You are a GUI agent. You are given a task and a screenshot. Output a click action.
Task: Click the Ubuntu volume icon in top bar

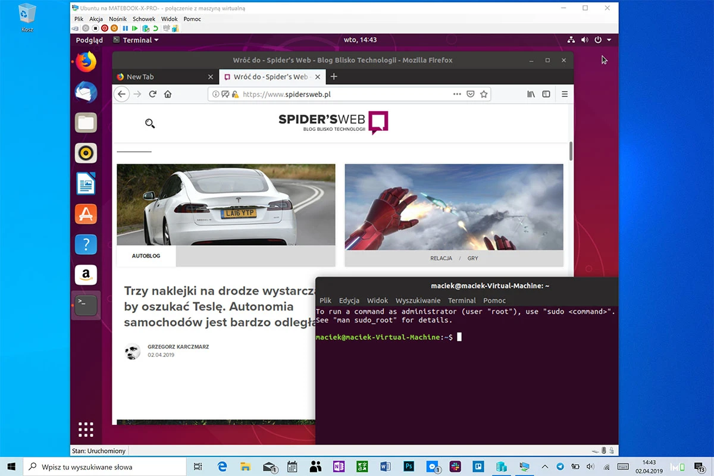click(x=585, y=40)
